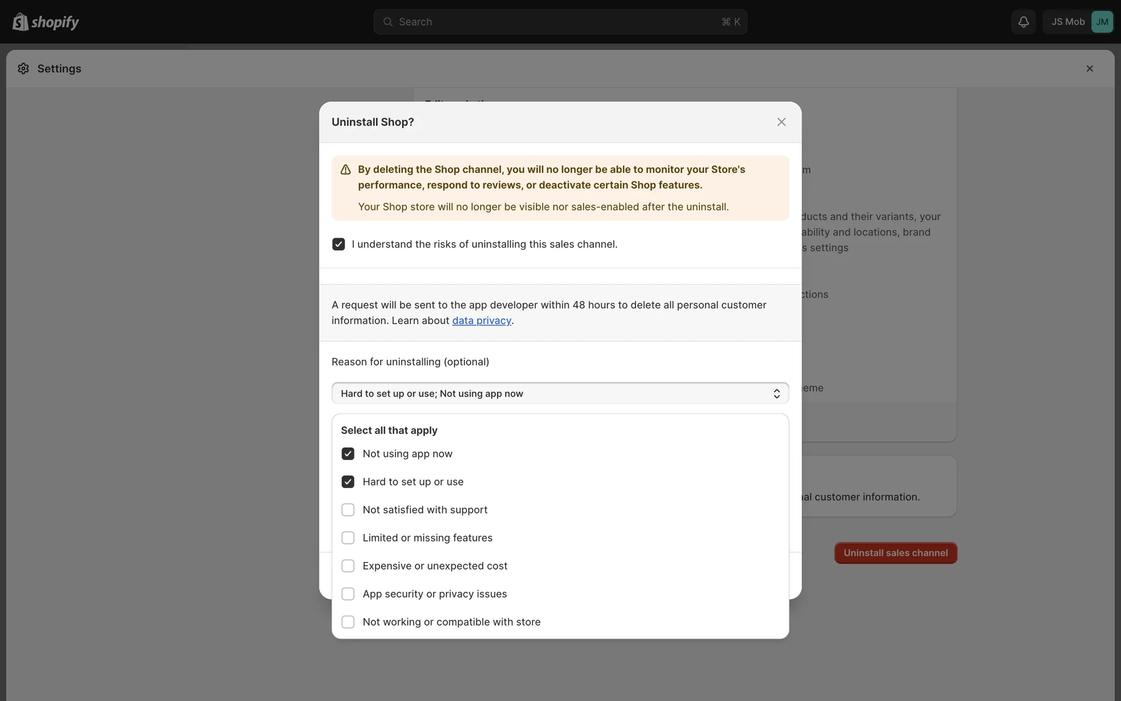Open the data privacy link
The width and height of the screenshot is (1121, 701).
click(x=481, y=321)
